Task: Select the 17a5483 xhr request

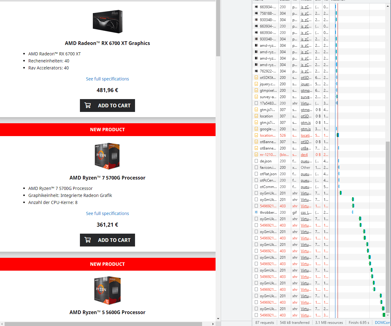Action: point(319,103)
